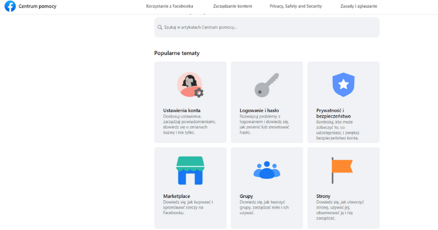This screenshot has height=230, width=438.
Task: Open Ustawienia konta topic title
Action: click(182, 111)
